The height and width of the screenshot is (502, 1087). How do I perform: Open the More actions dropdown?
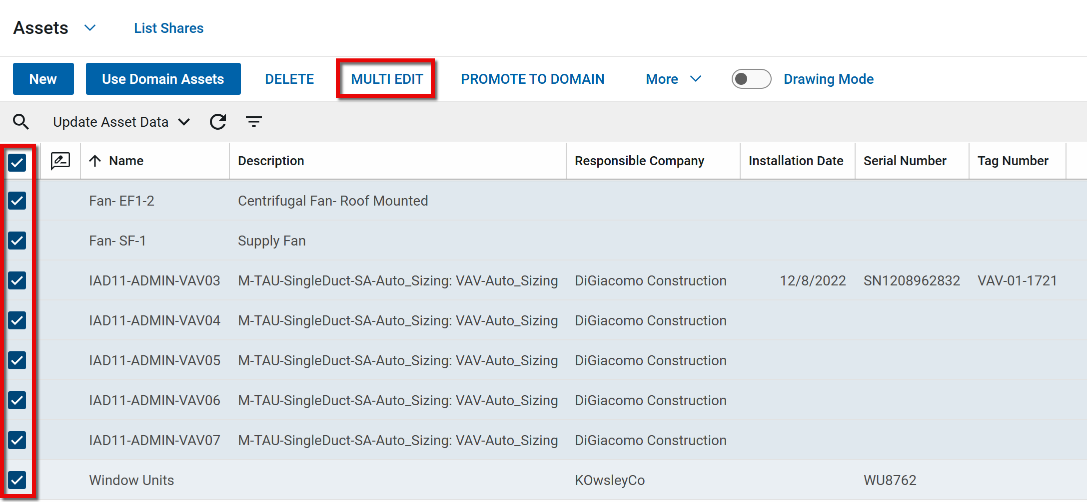click(x=673, y=79)
